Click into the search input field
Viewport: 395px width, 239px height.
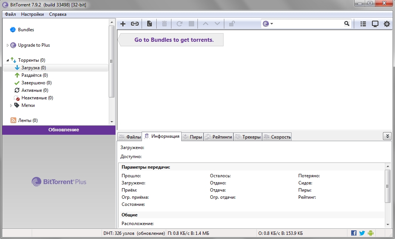click(309, 24)
